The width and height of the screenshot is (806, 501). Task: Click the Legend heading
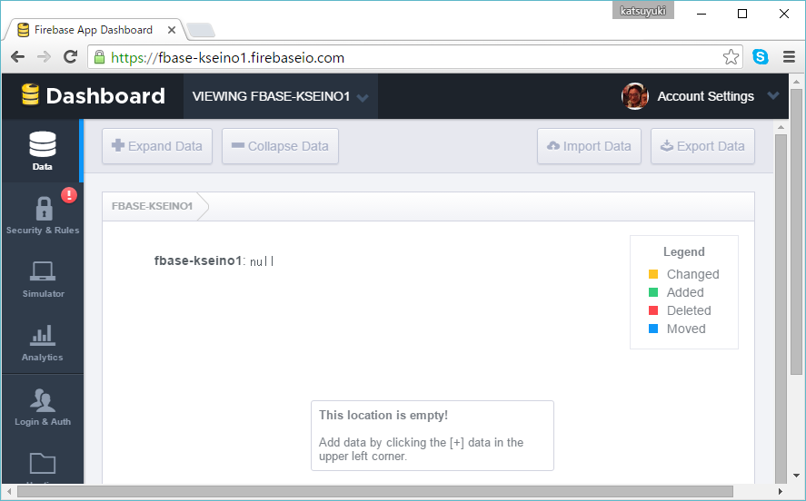683,252
